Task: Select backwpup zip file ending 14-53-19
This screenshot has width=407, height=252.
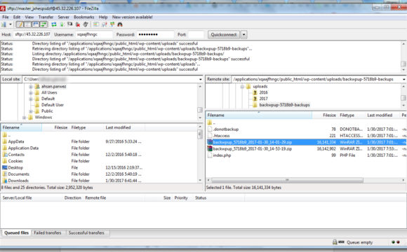Action: 253,148
